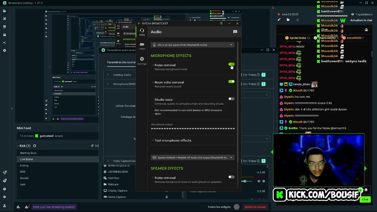Adjust the mixer volume slider handle

tap(244, 181)
